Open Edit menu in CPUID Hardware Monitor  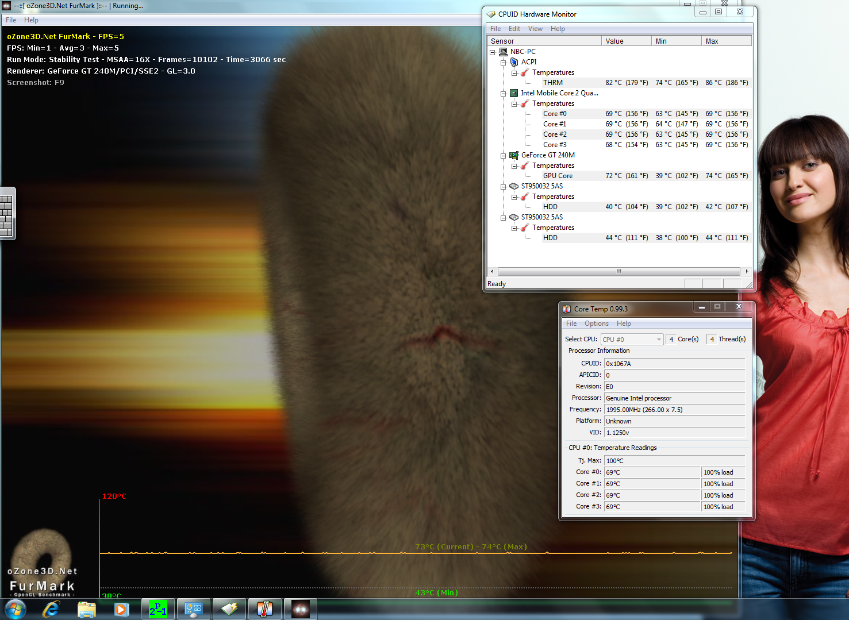pos(514,29)
